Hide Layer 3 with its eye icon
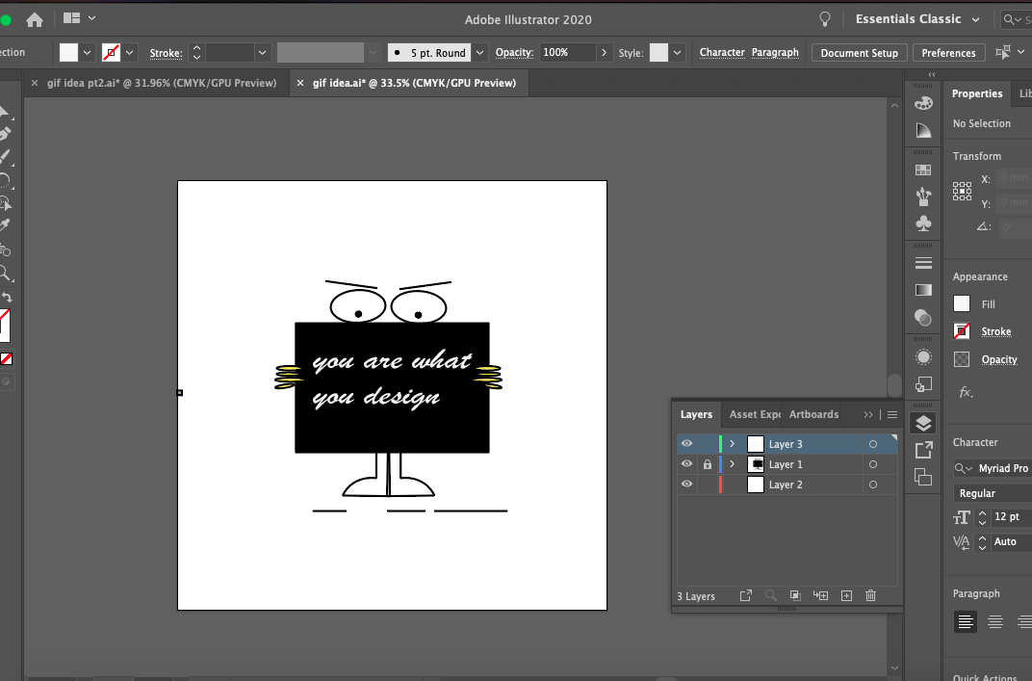The height and width of the screenshot is (681, 1032). coord(686,444)
